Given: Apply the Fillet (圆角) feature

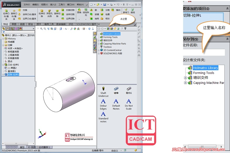Looking at the screenshot, I should (x=79, y=11).
